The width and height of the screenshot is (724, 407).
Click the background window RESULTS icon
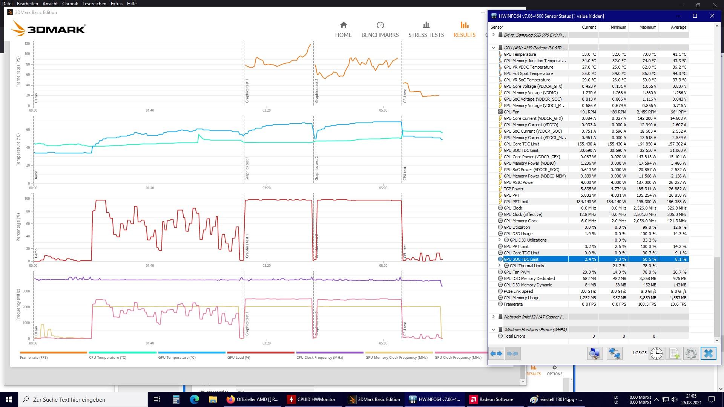(534, 367)
